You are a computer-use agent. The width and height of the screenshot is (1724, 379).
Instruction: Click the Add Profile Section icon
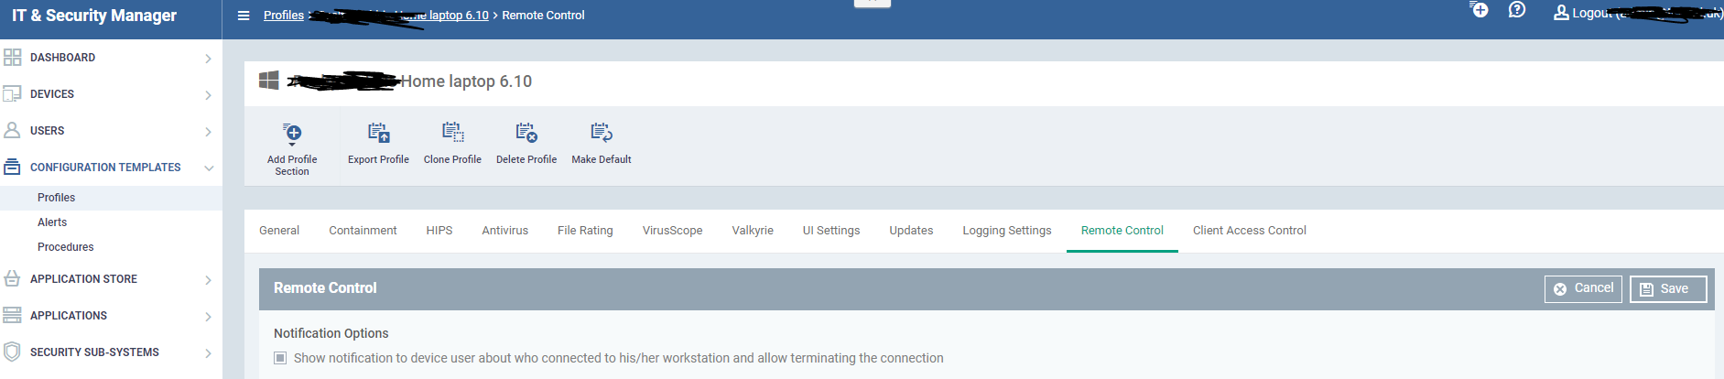(x=292, y=135)
